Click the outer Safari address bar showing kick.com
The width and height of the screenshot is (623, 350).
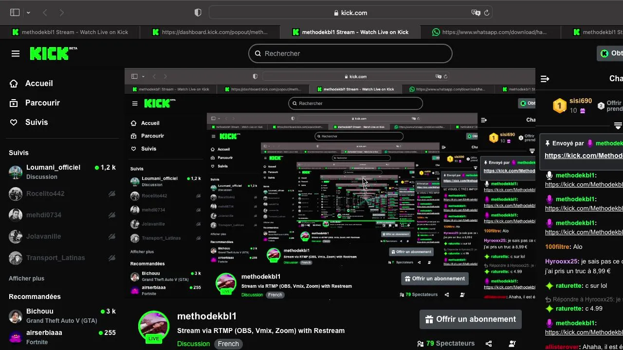(x=350, y=13)
